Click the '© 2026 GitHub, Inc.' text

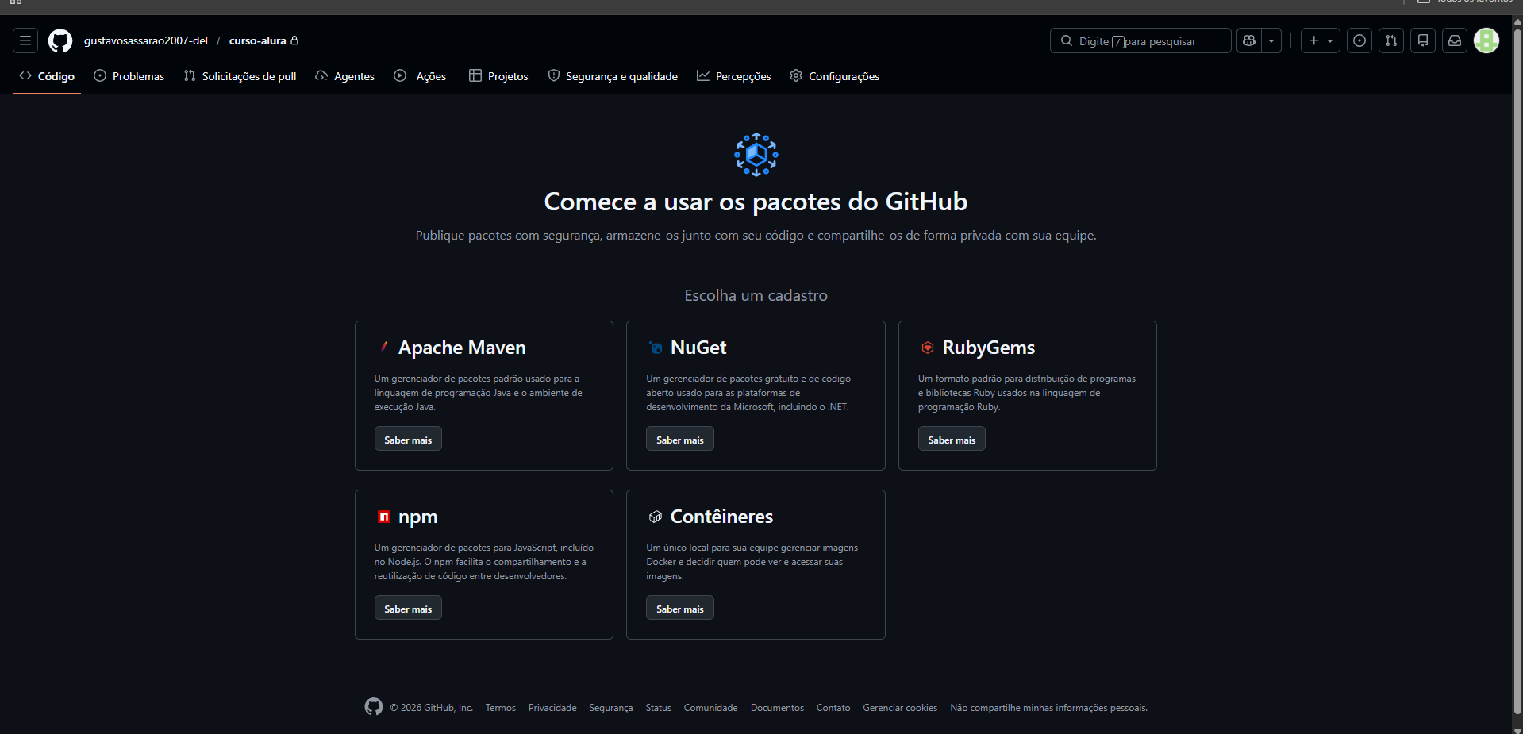coord(432,708)
